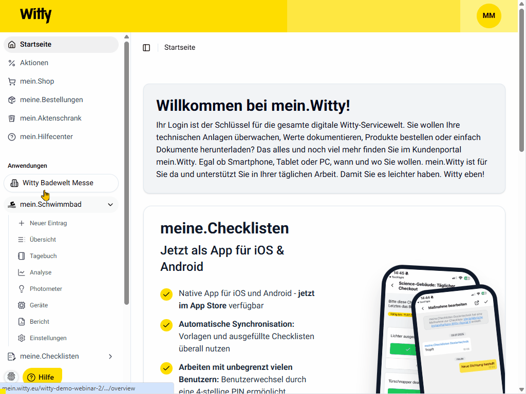The height and width of the screenshot is (394, 526).
Task: Click the gear icon beside Einstellungen
Action: [22, 338]
